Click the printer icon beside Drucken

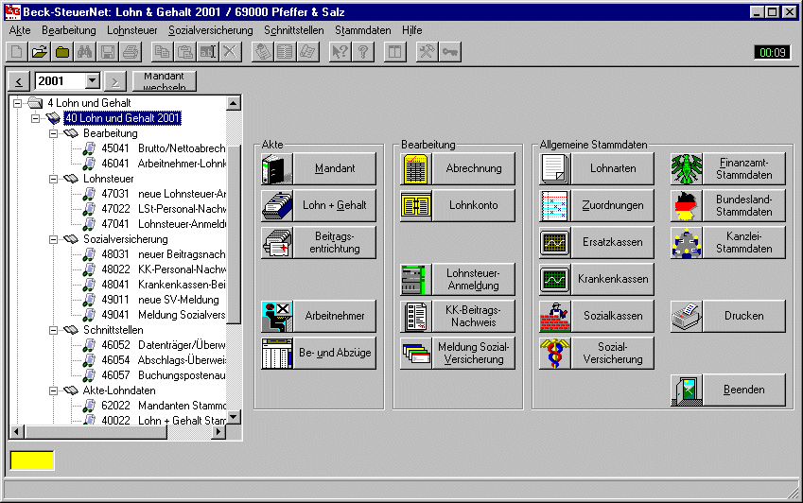point(687,316)
